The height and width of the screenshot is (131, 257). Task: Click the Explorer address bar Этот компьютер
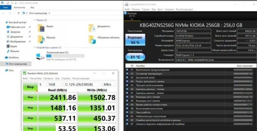coord(38,13)
